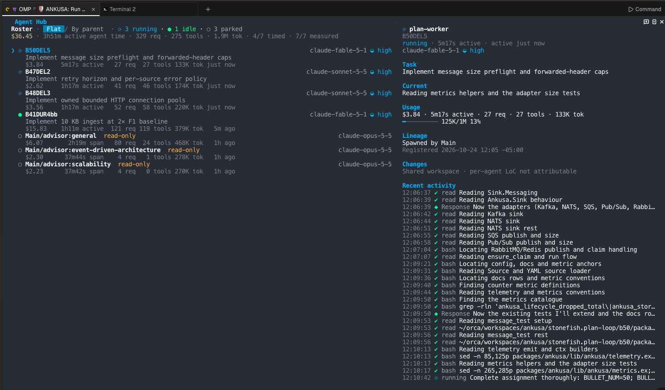Click the split pane icon
Image resolution: width=665 pixels, height=390 pixels.
click(654, 22)
